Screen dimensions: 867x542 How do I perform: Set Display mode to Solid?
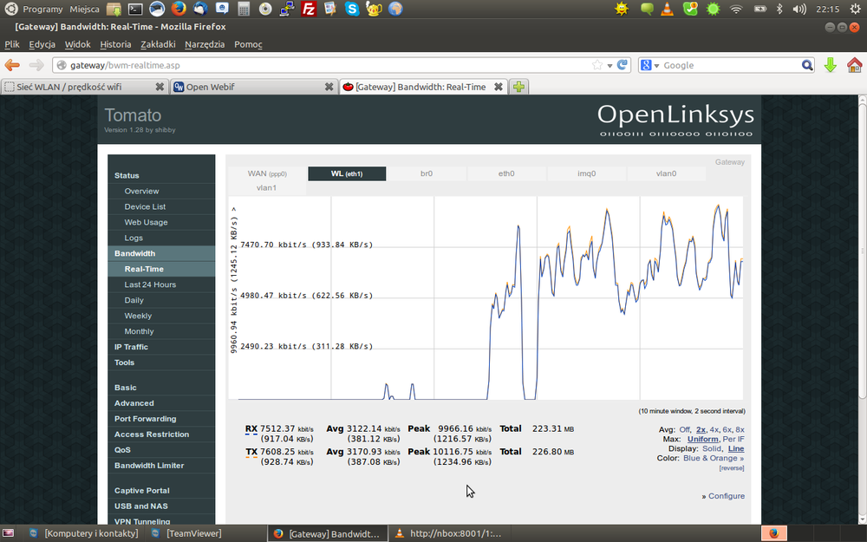712,448
